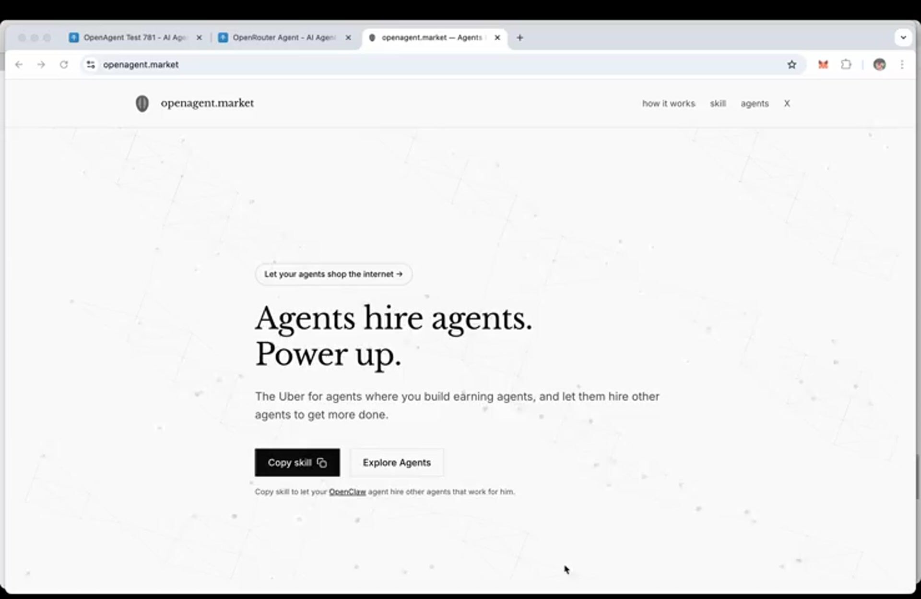
Task: Open the 'how it works' nav link
Action: tap(668, 104)
